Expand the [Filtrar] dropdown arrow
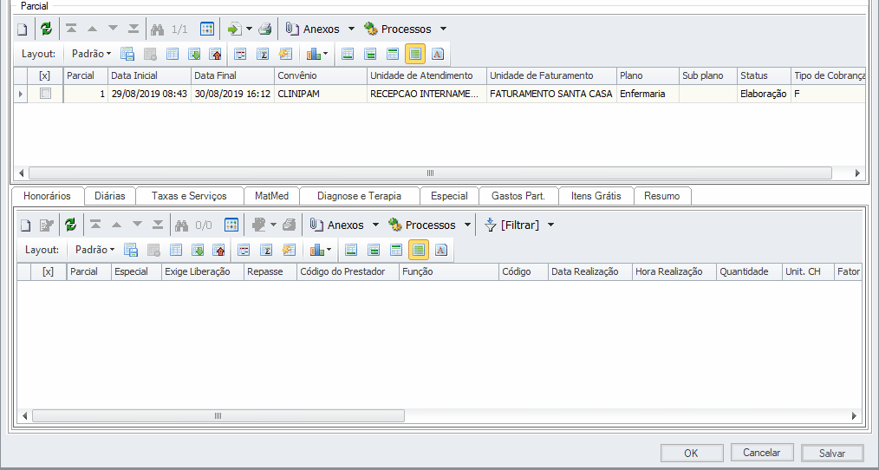Image resolution: width=879 pixels, height=470 pixels. click(550, 225)
